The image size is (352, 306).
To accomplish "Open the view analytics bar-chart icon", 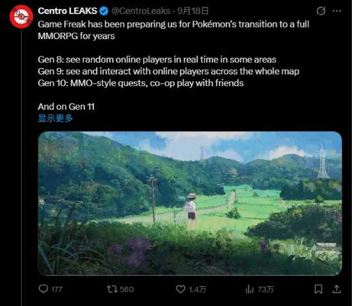I will 250,289.
